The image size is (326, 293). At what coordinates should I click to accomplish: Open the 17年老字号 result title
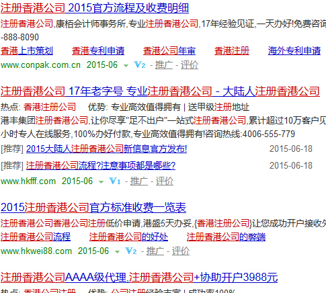point(160,91)
